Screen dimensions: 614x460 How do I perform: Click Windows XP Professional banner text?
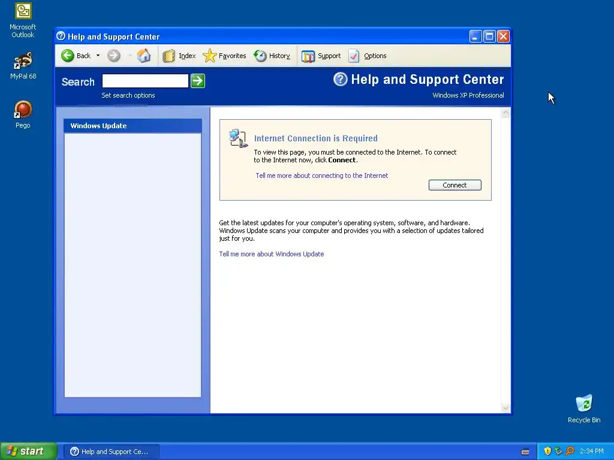click(x=468, y=95)
